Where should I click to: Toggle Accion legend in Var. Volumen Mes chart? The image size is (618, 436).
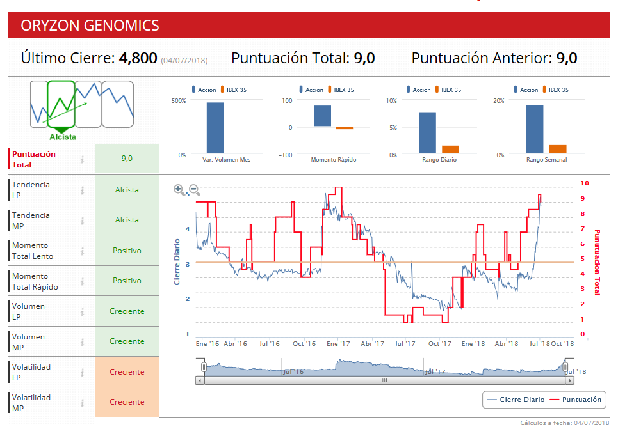[204, 90]
